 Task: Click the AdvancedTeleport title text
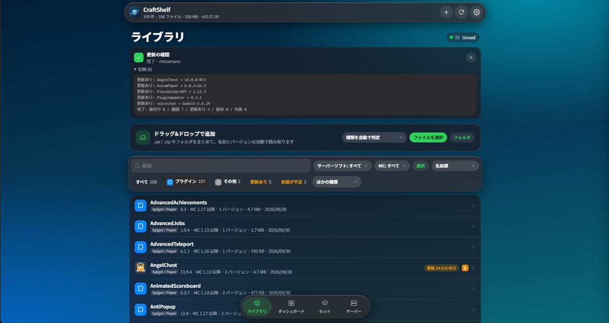[x=172, y=244]
